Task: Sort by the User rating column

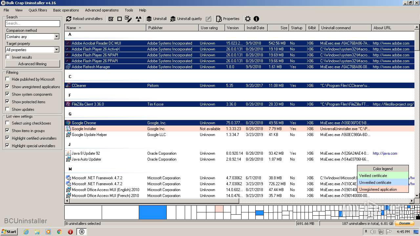Action: click(x=212, y=28)
